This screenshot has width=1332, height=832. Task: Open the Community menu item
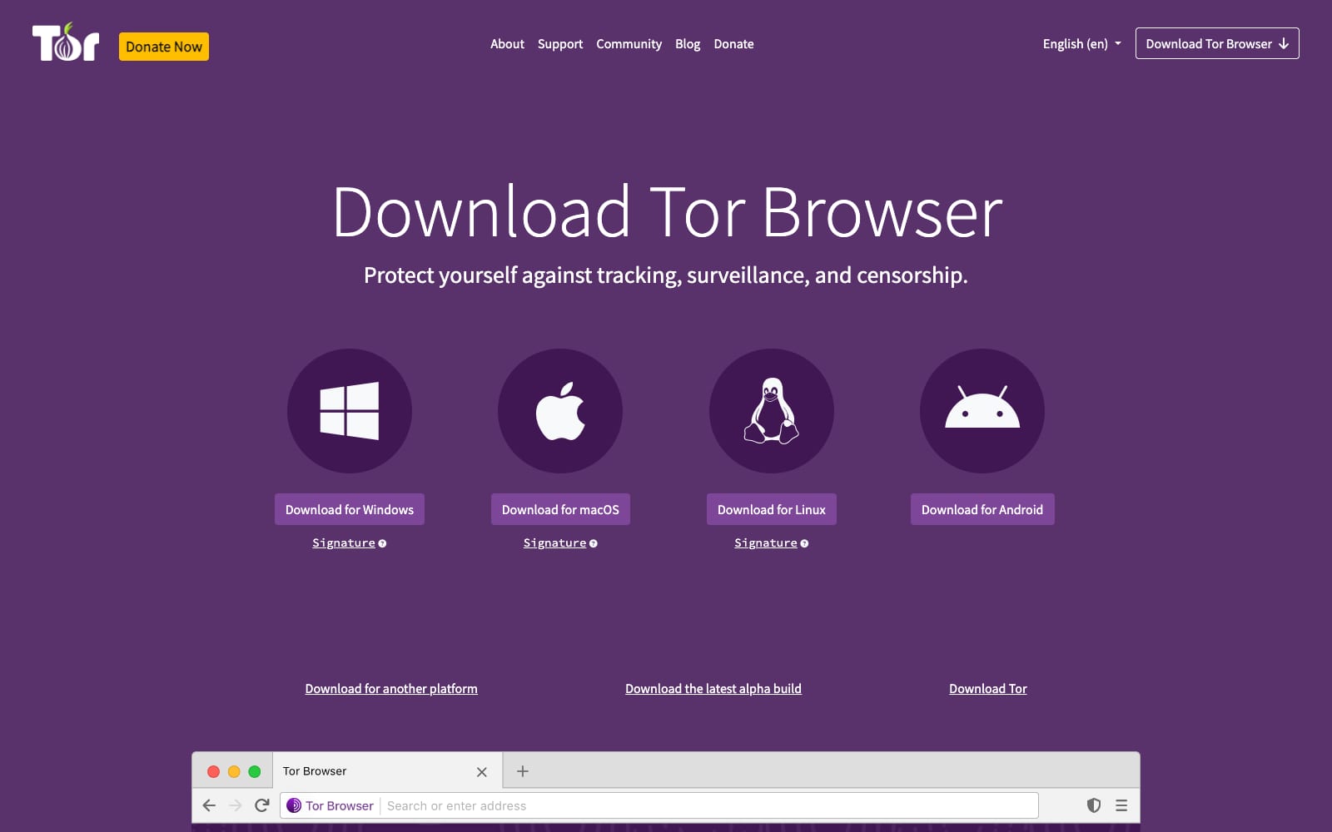click(629, 44)
